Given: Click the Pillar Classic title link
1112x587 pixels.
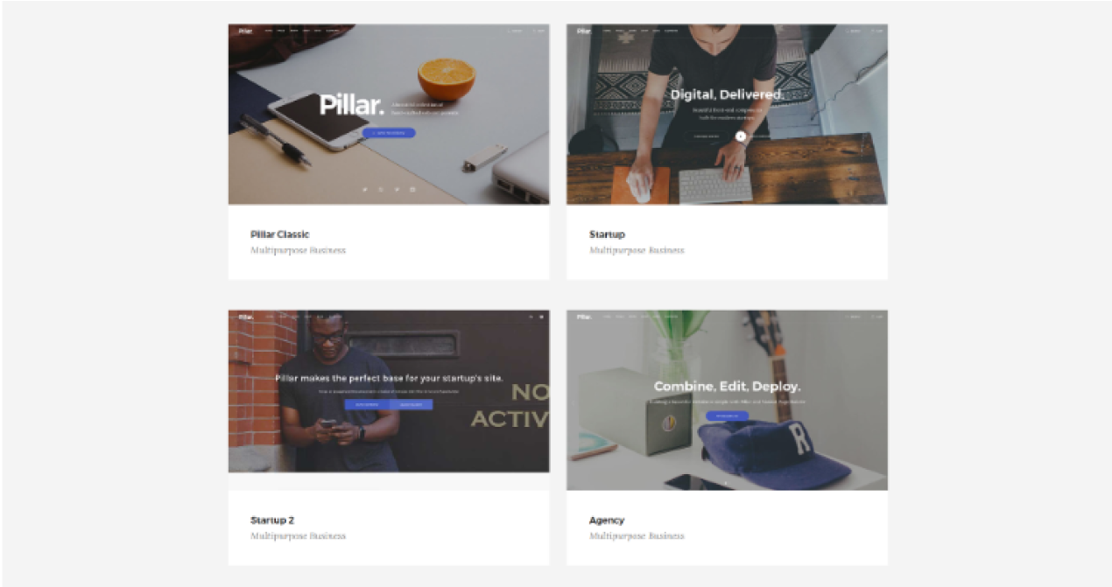Looking at the screenshot, I should coord(280,234).
